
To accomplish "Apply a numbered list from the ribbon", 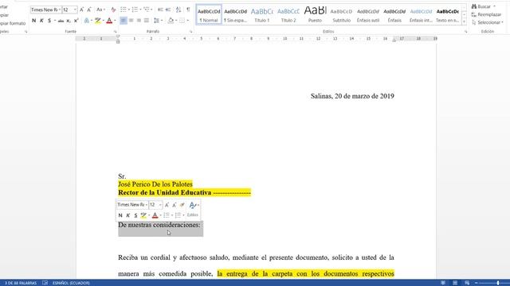I will 135,10.
